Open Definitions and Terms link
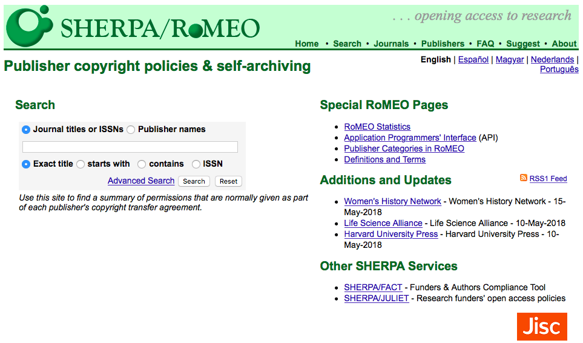Viewport: 583px width, 343px height. tap(384, 159)
